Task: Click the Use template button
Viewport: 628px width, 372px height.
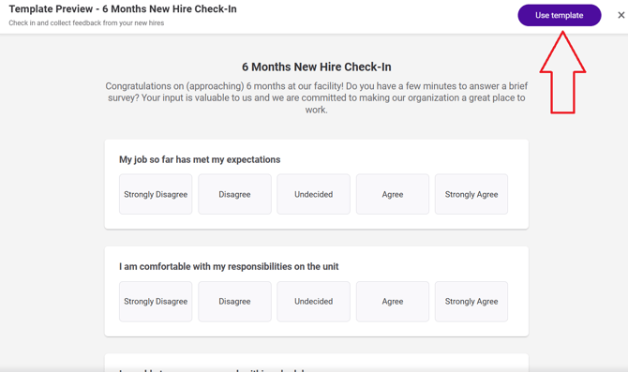Action: [560, 15]
